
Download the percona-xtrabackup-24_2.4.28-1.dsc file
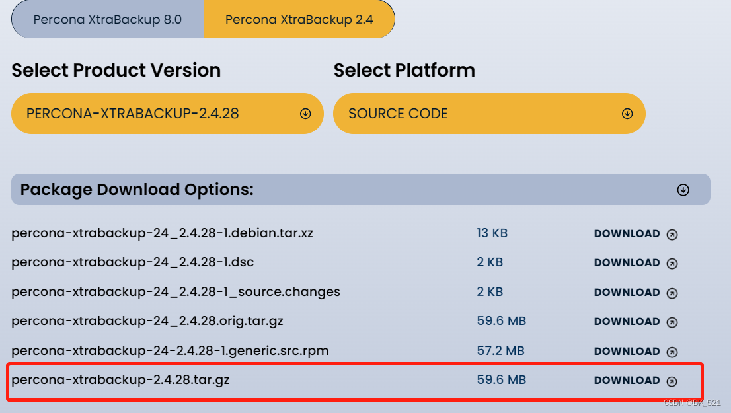point(627,263)
